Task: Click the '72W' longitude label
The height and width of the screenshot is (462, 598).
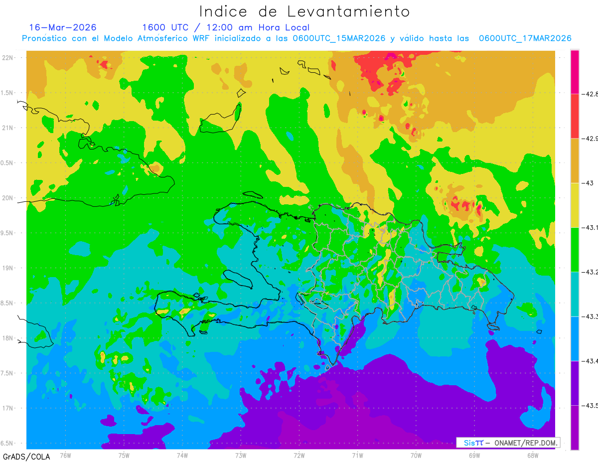Action: [299, 455]
